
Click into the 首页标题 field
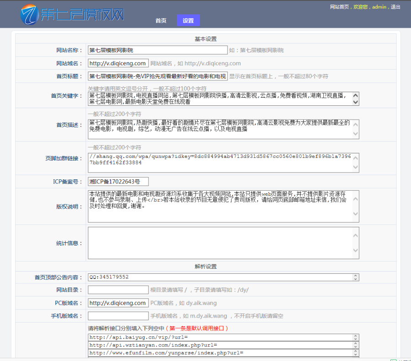(x=158, y=76)
